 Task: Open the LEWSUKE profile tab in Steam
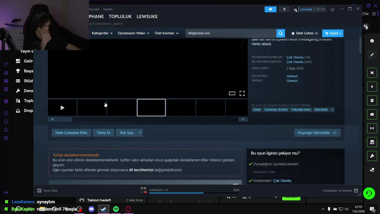pos(147,16)
